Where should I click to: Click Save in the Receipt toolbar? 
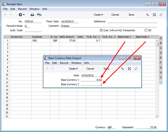coord(131,15)
